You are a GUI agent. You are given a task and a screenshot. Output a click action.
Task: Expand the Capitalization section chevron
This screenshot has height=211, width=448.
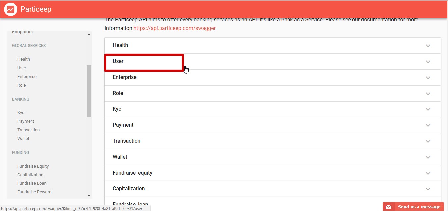click(x=428, y=189)
